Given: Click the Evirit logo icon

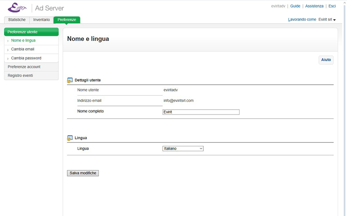Looking at the screenshot, I should tap(17, 8).
